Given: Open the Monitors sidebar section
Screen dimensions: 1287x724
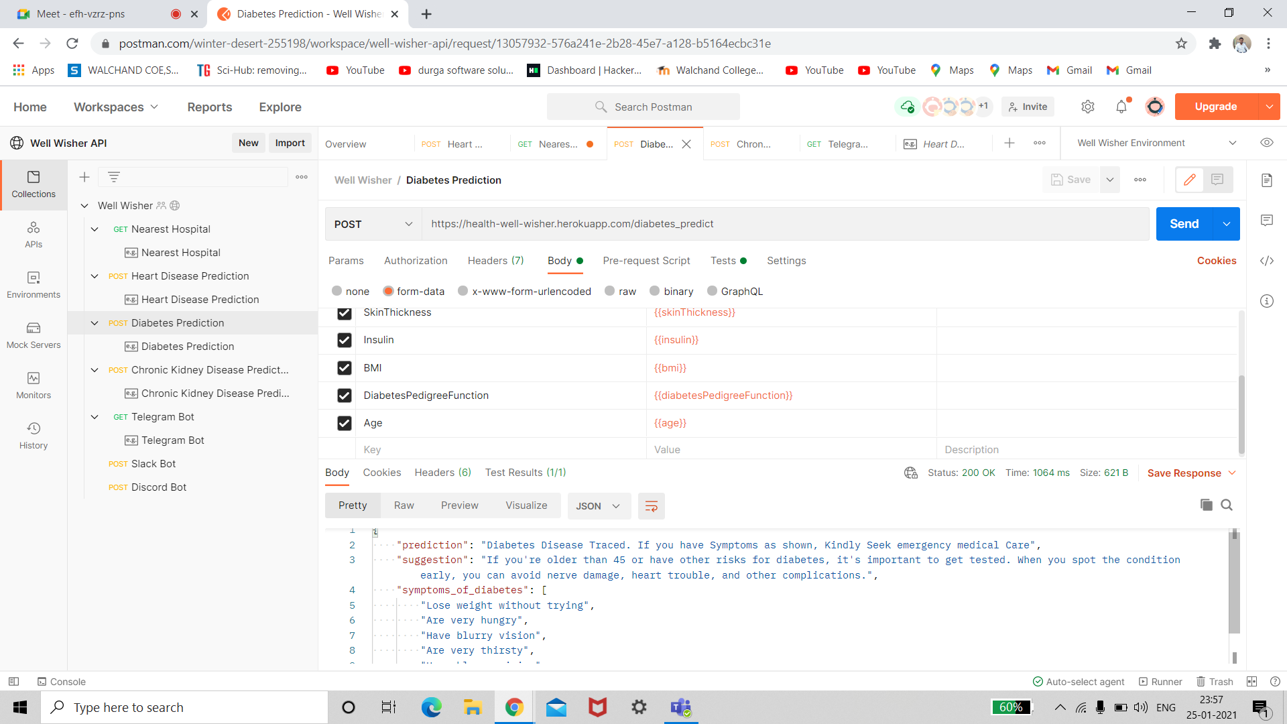Looking at the screenshot, I should click(x=34, y=385).
